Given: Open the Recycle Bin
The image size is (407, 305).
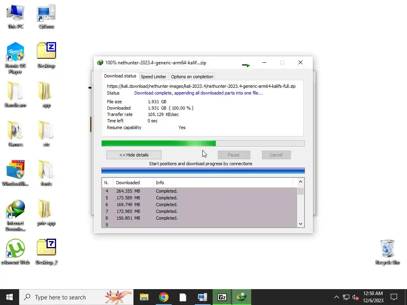Looking at the screenshot, I should click(387, 252).
